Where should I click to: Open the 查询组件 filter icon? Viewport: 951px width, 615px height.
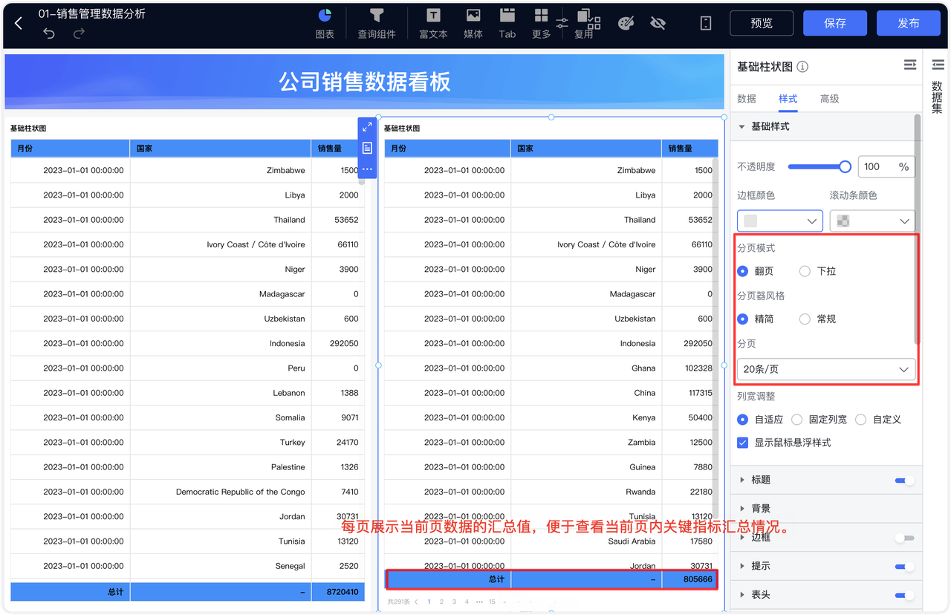point(377,16)
